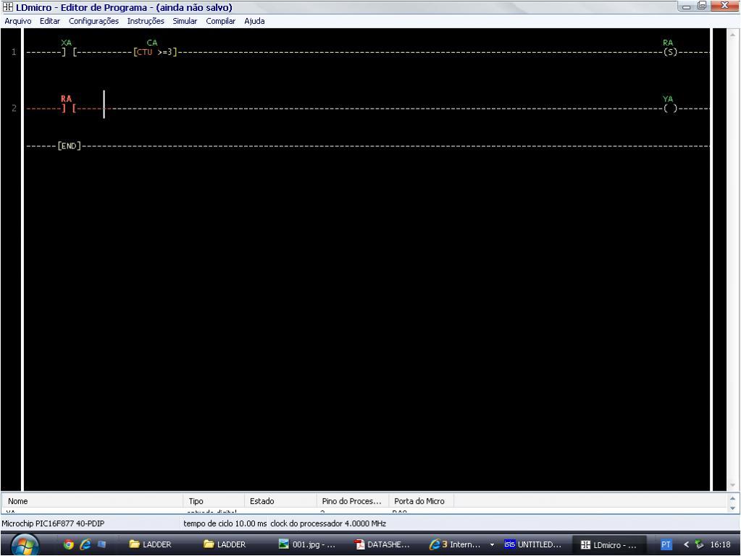Click the I/O list scroll-down arrow
The width and height of the screenshot is (741, 556).
point(732,508)
